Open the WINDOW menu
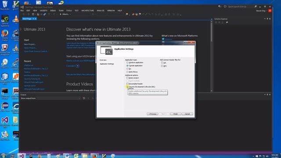This screenshot has width=281, height=158. pyautogui.click(x=111, y=11)
